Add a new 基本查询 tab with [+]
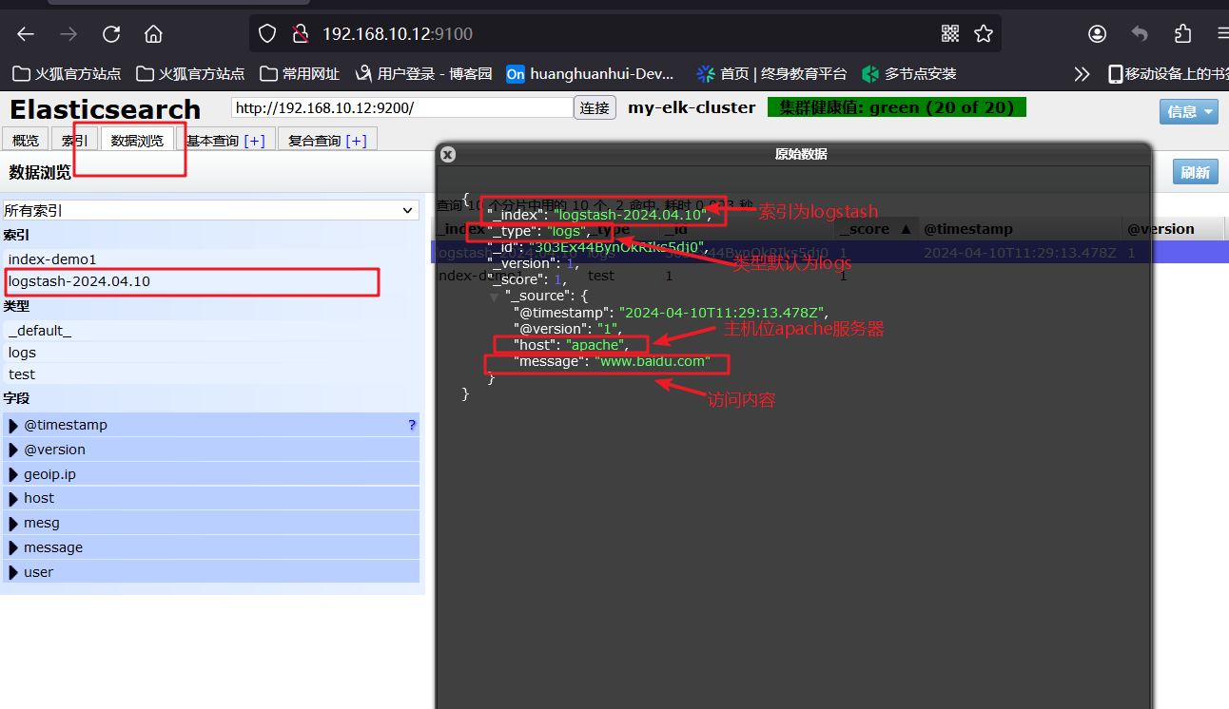This screenshot has height=709, width=1229. (254, 141)
